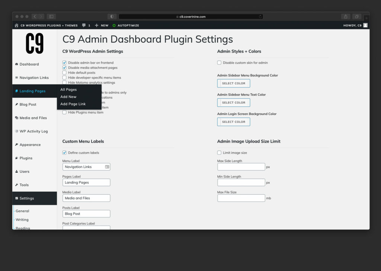Open the Appearance sidebar menu
The image size is (381, 271).
point(35,144)
